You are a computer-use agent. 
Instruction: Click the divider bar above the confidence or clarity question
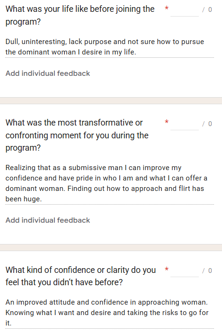click(111, 247)
